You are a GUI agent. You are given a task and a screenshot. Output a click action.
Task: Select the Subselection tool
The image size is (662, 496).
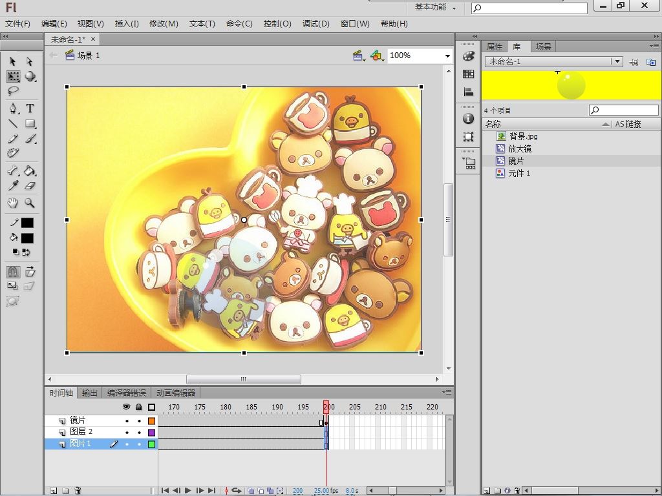coord(30,61)
